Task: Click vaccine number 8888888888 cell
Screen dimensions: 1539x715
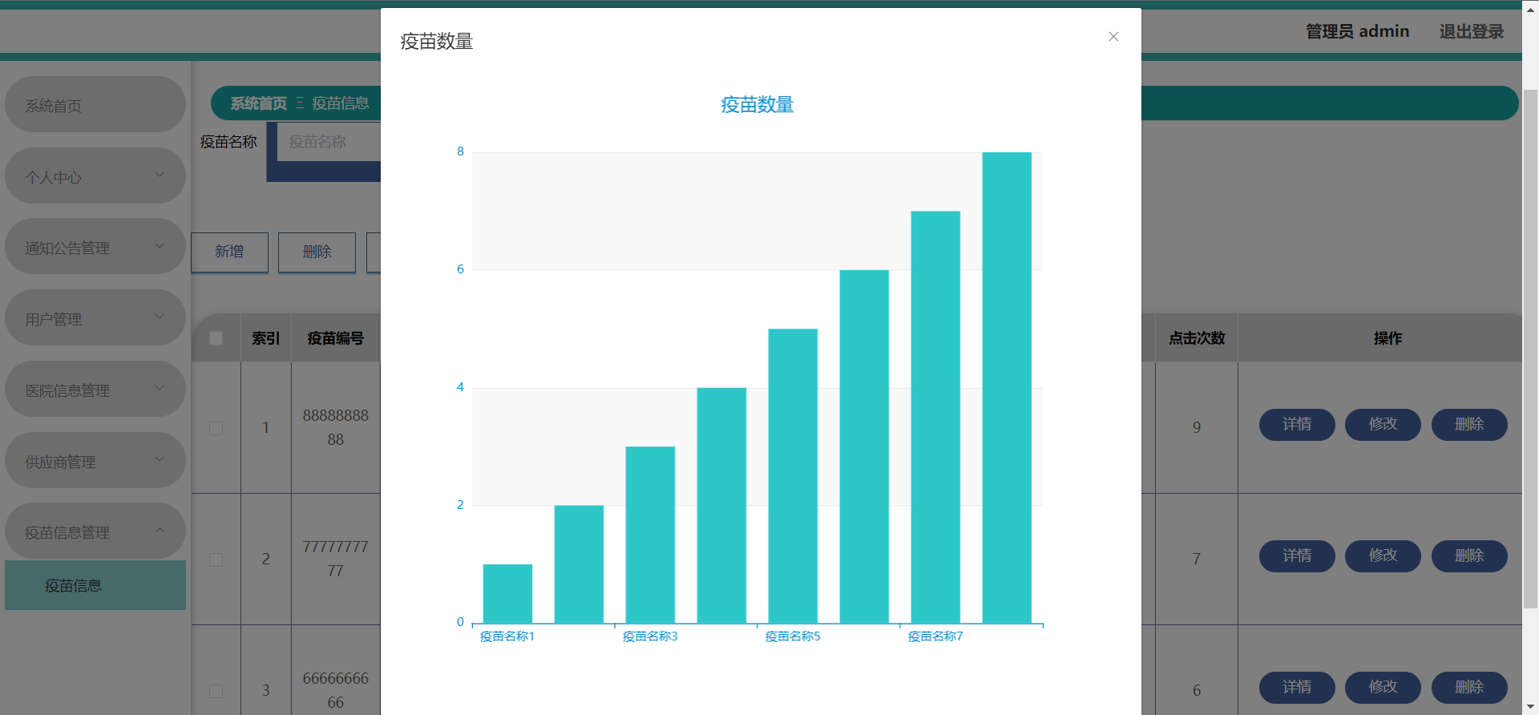Action: click(335, 427)
